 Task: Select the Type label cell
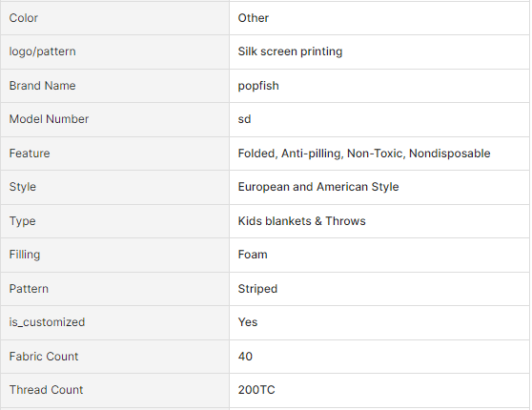click(114, 221)
